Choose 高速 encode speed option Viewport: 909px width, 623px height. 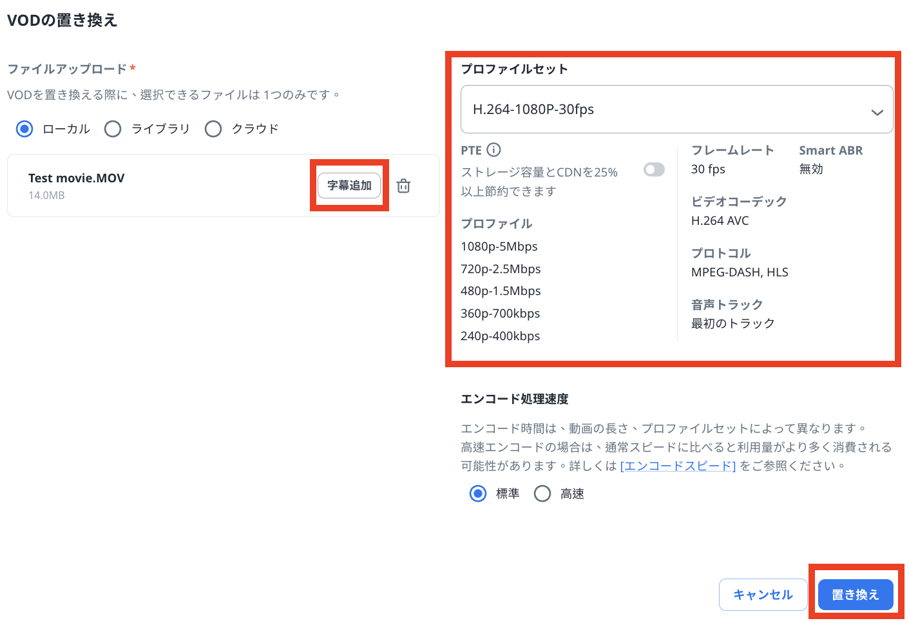pyautogui.click(x=542, y=494)
